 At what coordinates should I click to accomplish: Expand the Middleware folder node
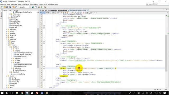coord(10,14)
